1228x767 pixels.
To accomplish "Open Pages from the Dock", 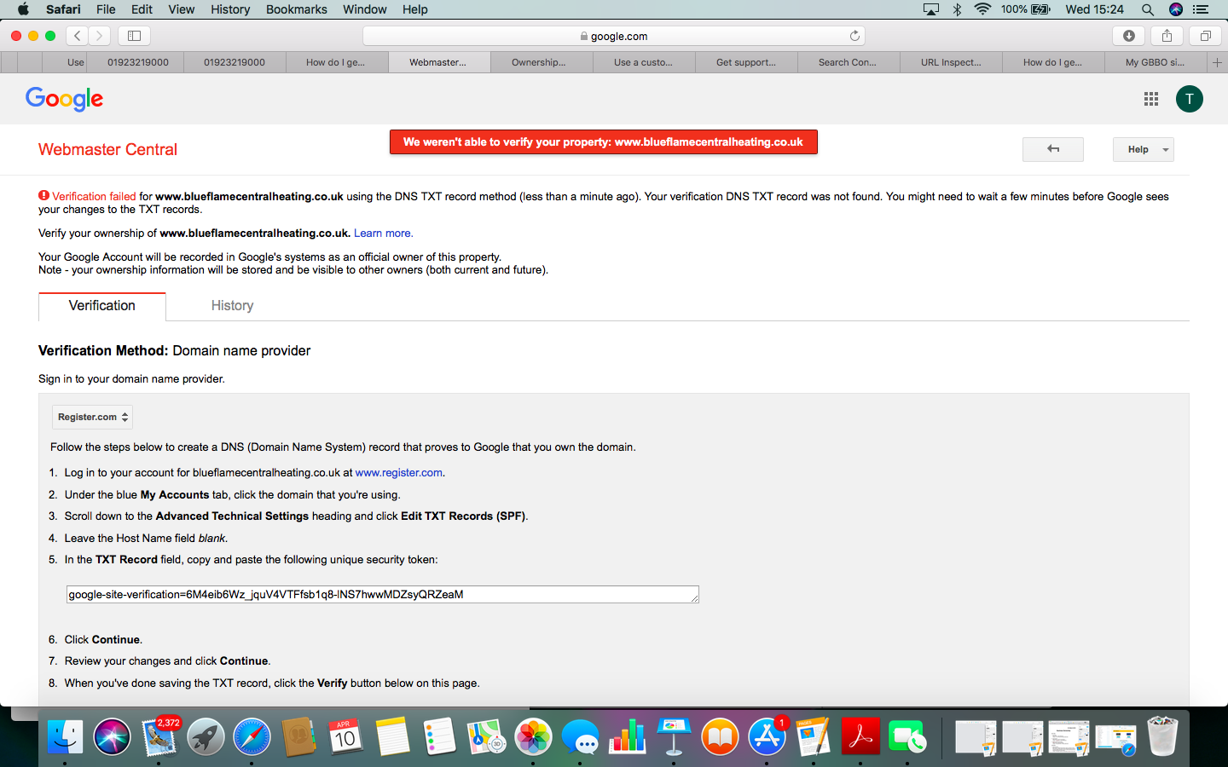I will [x=814, y=736].
